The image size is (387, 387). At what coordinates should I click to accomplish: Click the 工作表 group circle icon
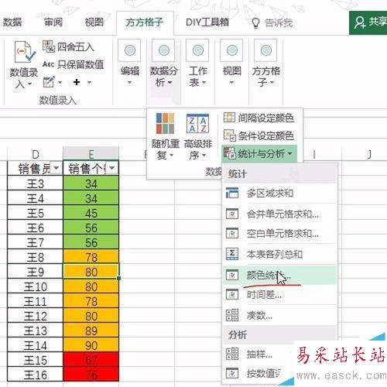[197, 50]
